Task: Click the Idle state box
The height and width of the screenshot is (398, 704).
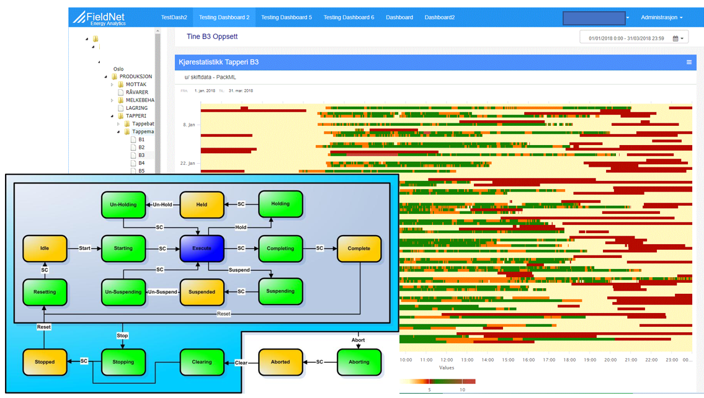Action: tap(45, 249)
